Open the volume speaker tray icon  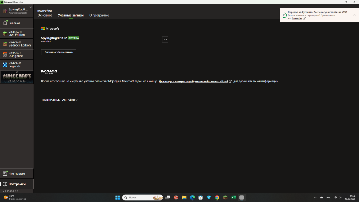(340, 198)
